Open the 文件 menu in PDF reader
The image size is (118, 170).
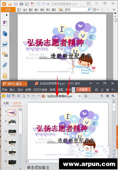click(x=8, y=10)
